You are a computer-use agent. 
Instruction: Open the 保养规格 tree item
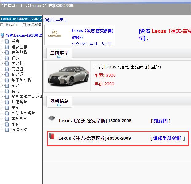(x=19, y=52)
